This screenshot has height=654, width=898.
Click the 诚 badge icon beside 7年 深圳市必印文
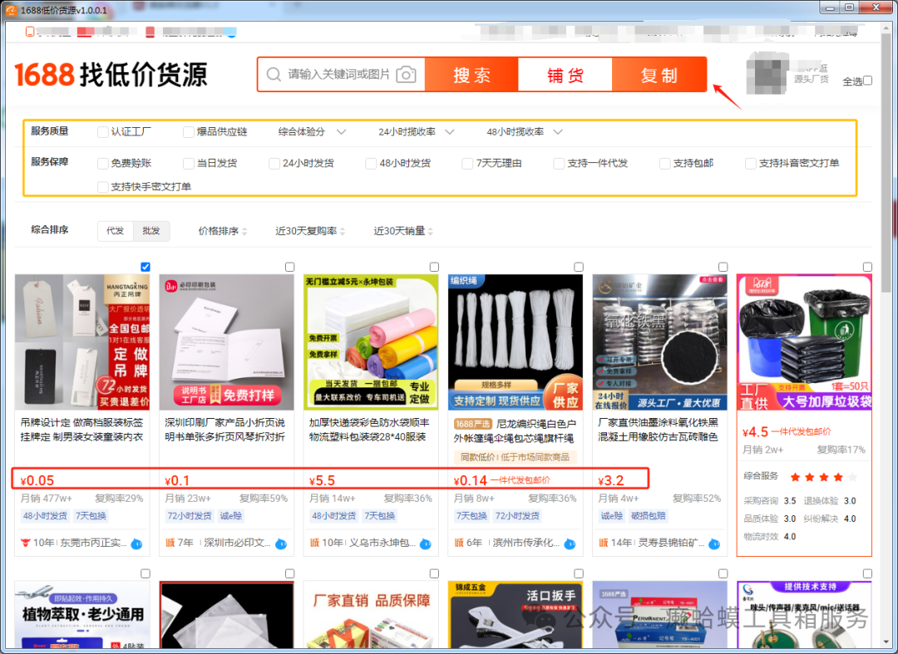170,543
